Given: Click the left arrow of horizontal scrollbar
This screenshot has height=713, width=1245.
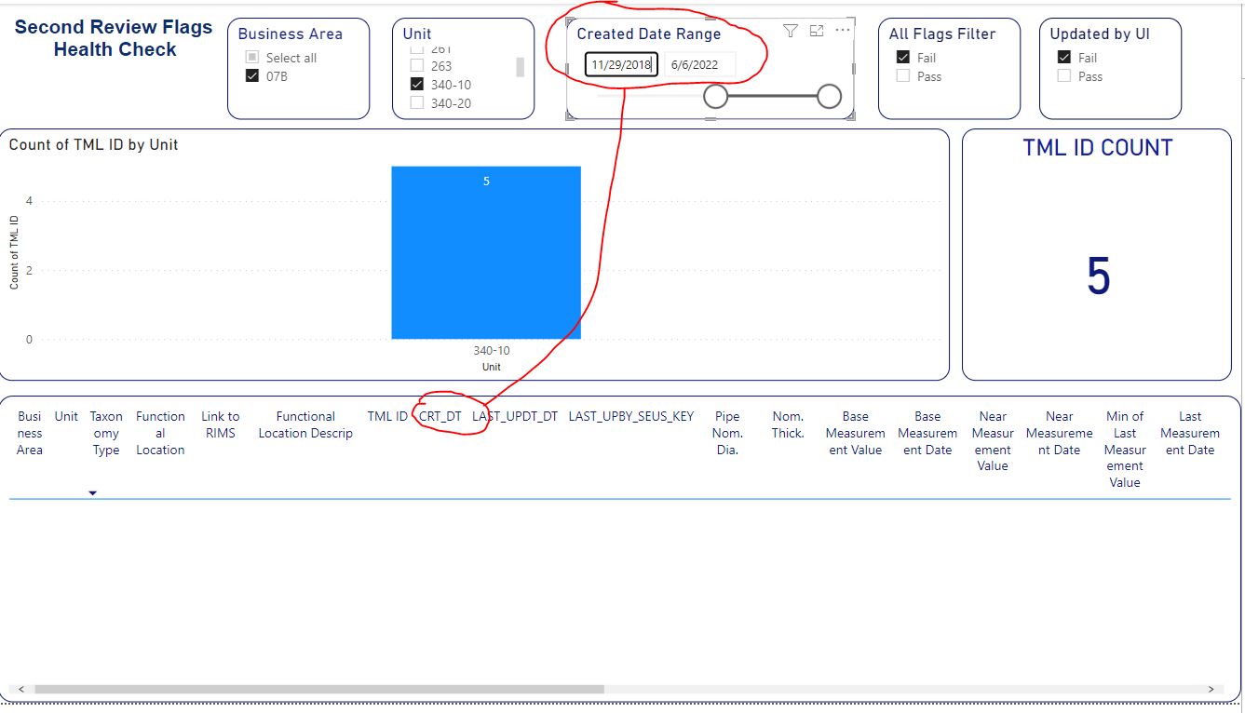Looking at the screenshot, I should (x=20, y=690).
